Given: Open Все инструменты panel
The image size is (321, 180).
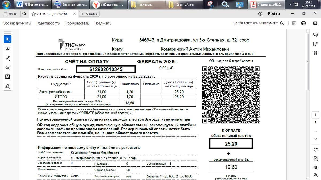Looking at the screenshot, I should tap(17, 23).
